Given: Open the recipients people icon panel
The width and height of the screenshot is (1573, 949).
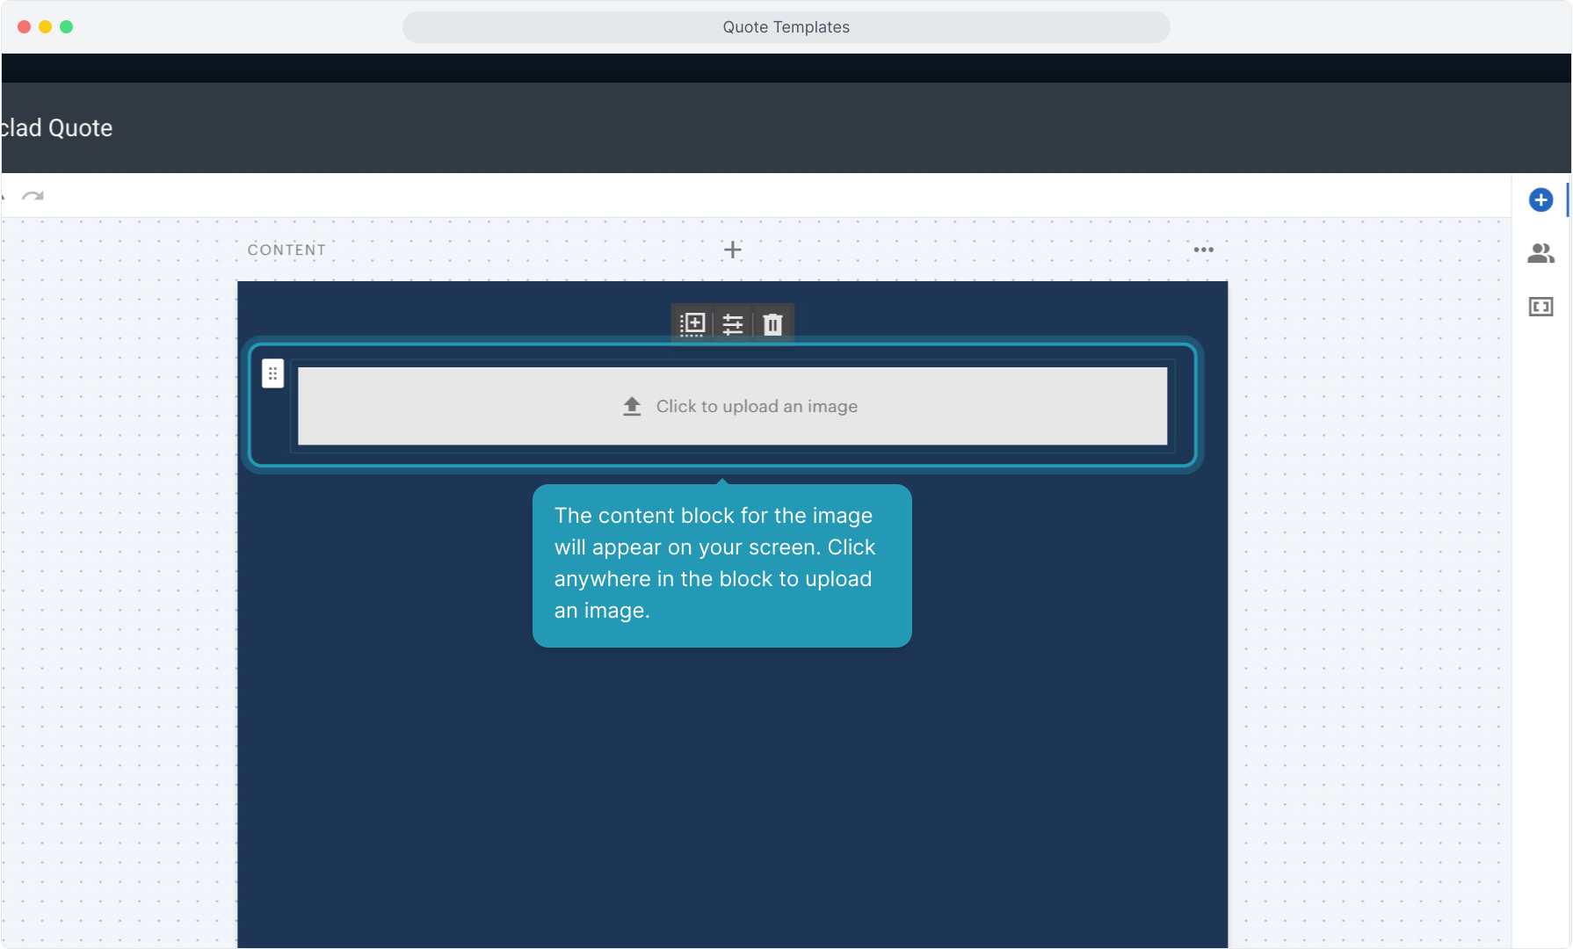Looking at the screenshot, I should click(1540, 254).
